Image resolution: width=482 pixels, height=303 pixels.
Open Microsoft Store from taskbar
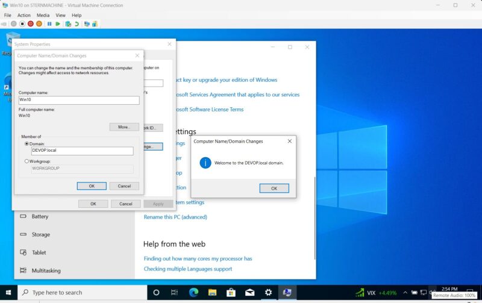(231, 293)
